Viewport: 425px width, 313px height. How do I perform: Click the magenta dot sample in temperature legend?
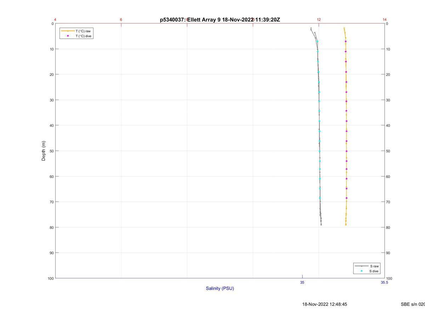point(68,36)
